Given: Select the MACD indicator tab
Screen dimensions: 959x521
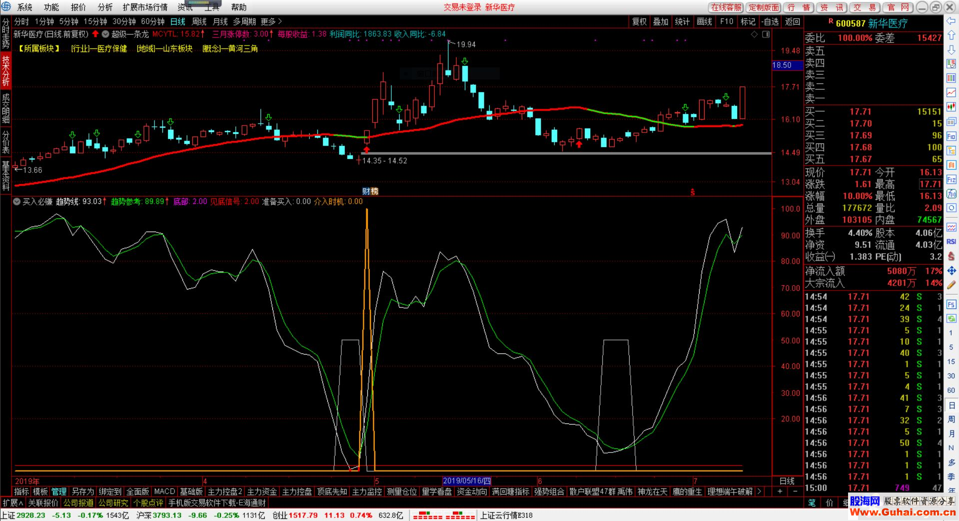Looking at the screenshot, I should coord(164,491).
